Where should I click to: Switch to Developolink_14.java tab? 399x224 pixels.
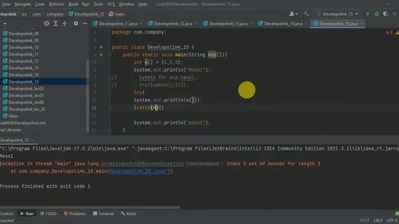click(283, 24)
